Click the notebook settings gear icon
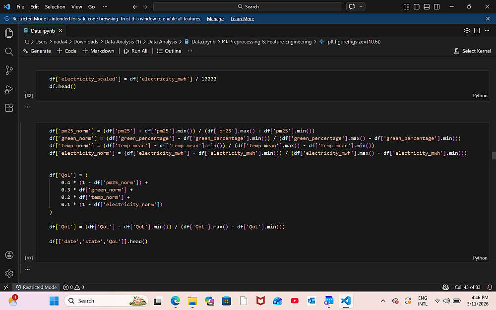This screenshot has width=496, height=310. [467, 31]
